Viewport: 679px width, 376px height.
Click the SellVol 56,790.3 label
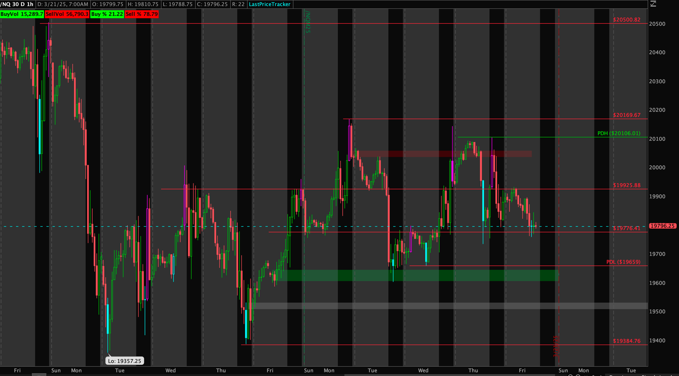(x=67, y=14)
